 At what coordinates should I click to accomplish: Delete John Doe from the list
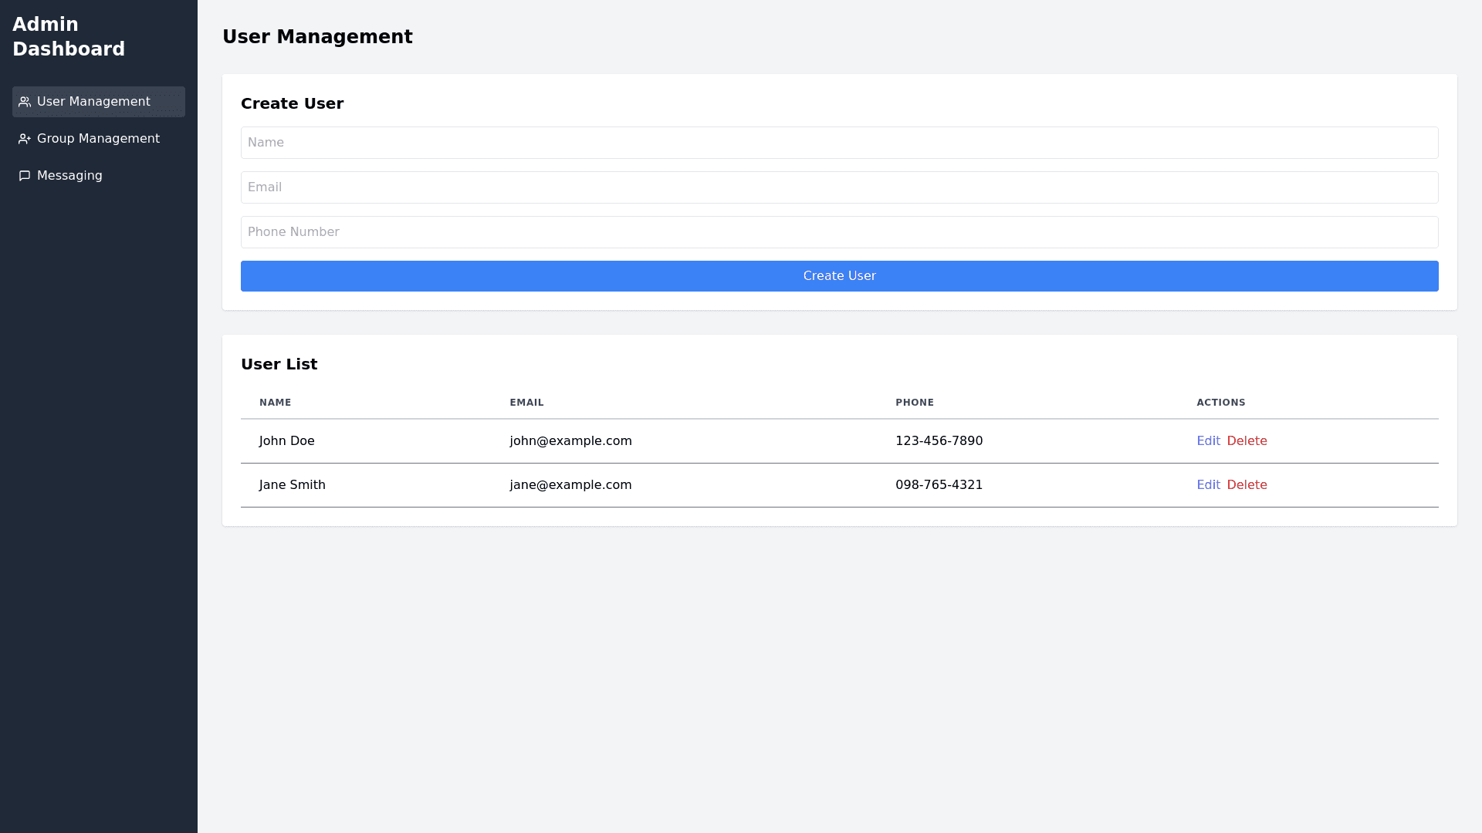click(x=1247, y=441)
